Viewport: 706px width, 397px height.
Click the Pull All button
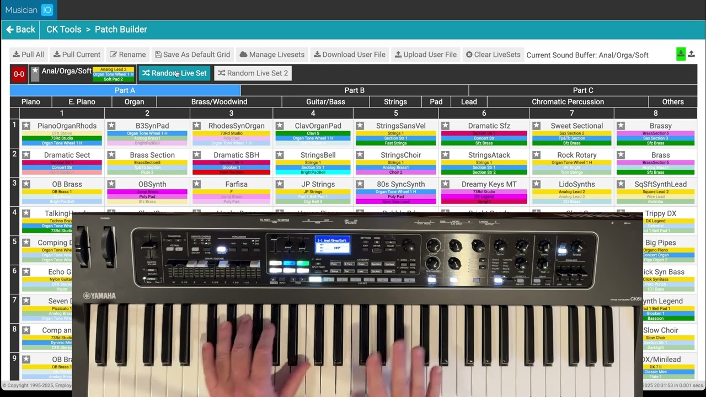click(28, 55)
